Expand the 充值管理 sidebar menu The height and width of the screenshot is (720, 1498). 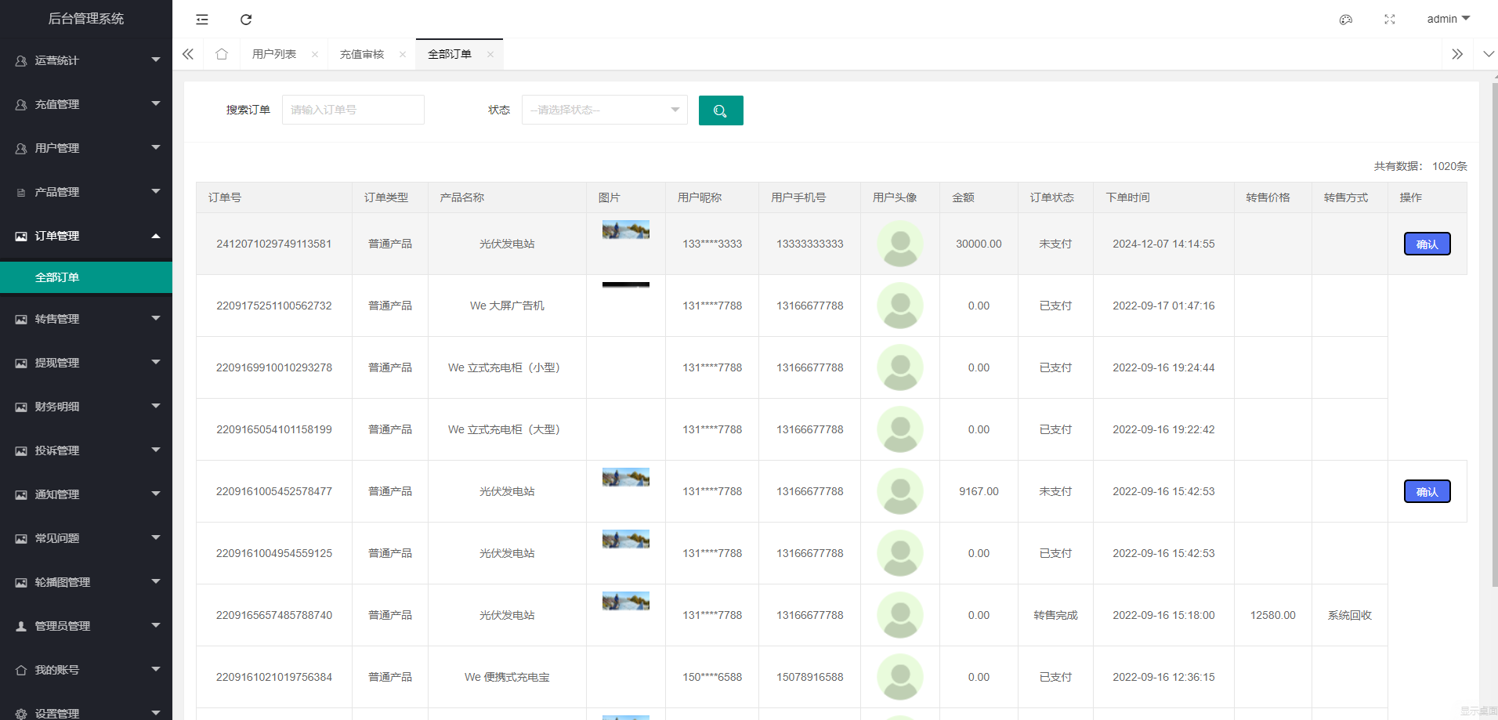point(86,104)
